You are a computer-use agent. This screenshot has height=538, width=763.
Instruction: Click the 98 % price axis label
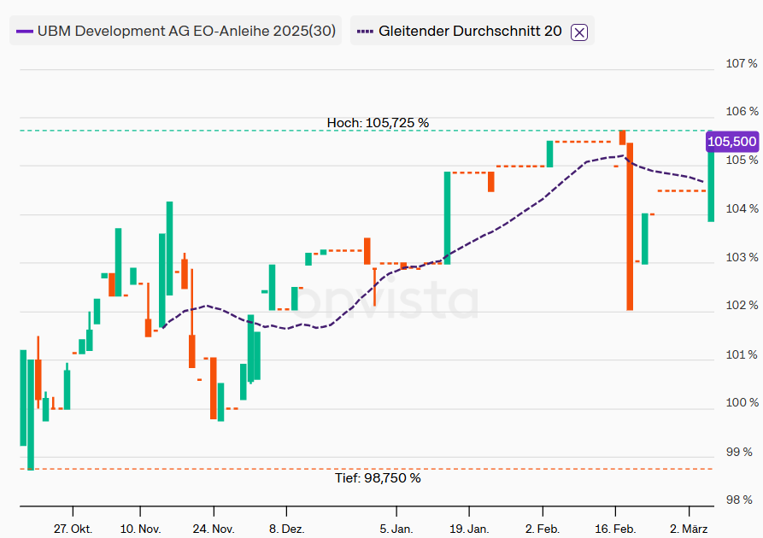739,500
